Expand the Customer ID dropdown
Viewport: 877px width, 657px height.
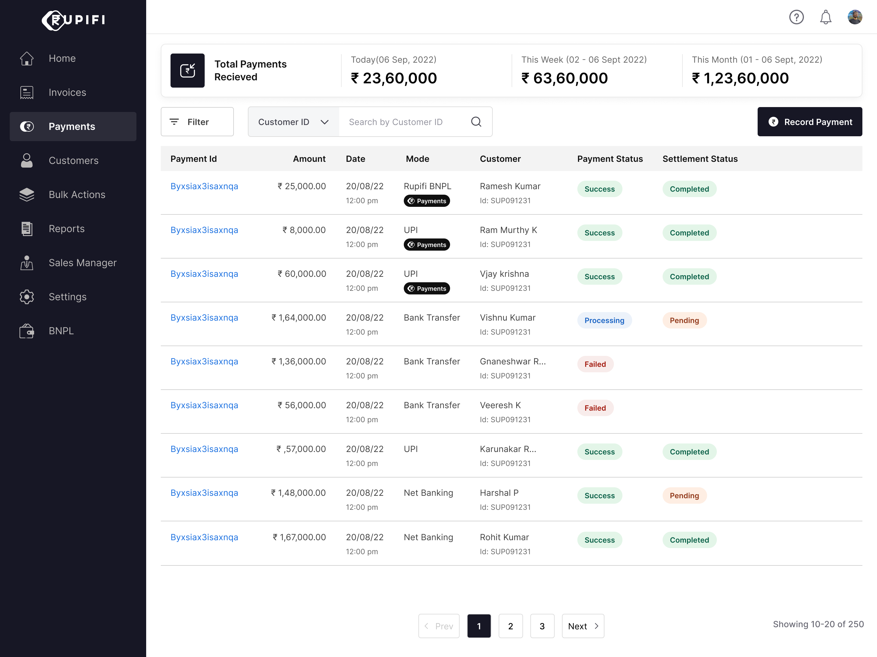pyautogui.click(x=293, y=122)
